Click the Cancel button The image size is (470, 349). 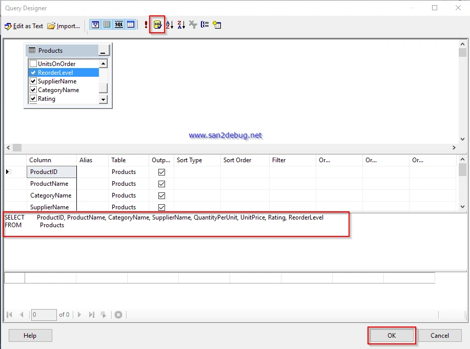(440, 336)
